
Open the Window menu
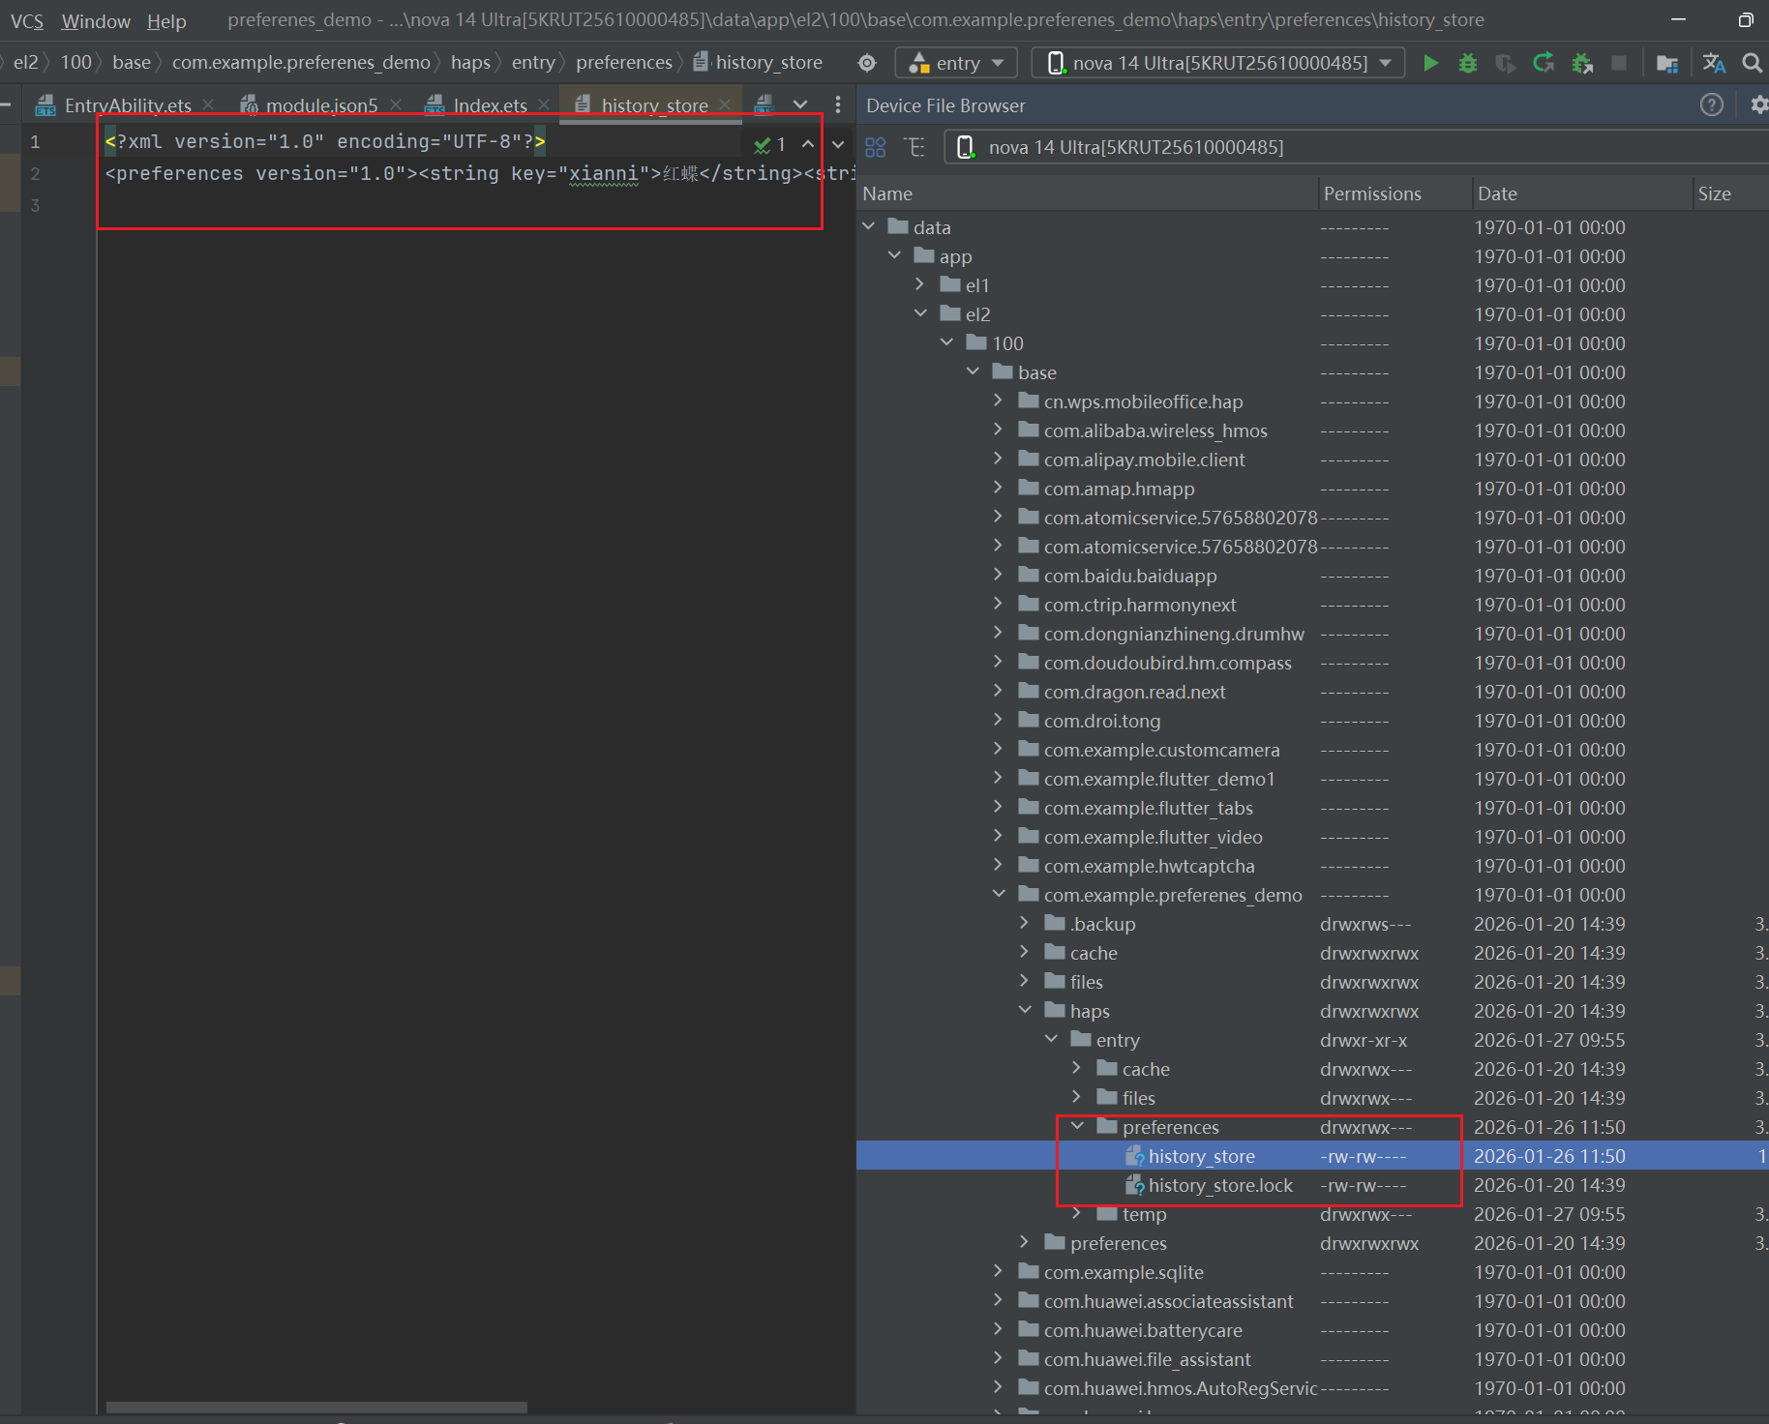coord(96,21)
